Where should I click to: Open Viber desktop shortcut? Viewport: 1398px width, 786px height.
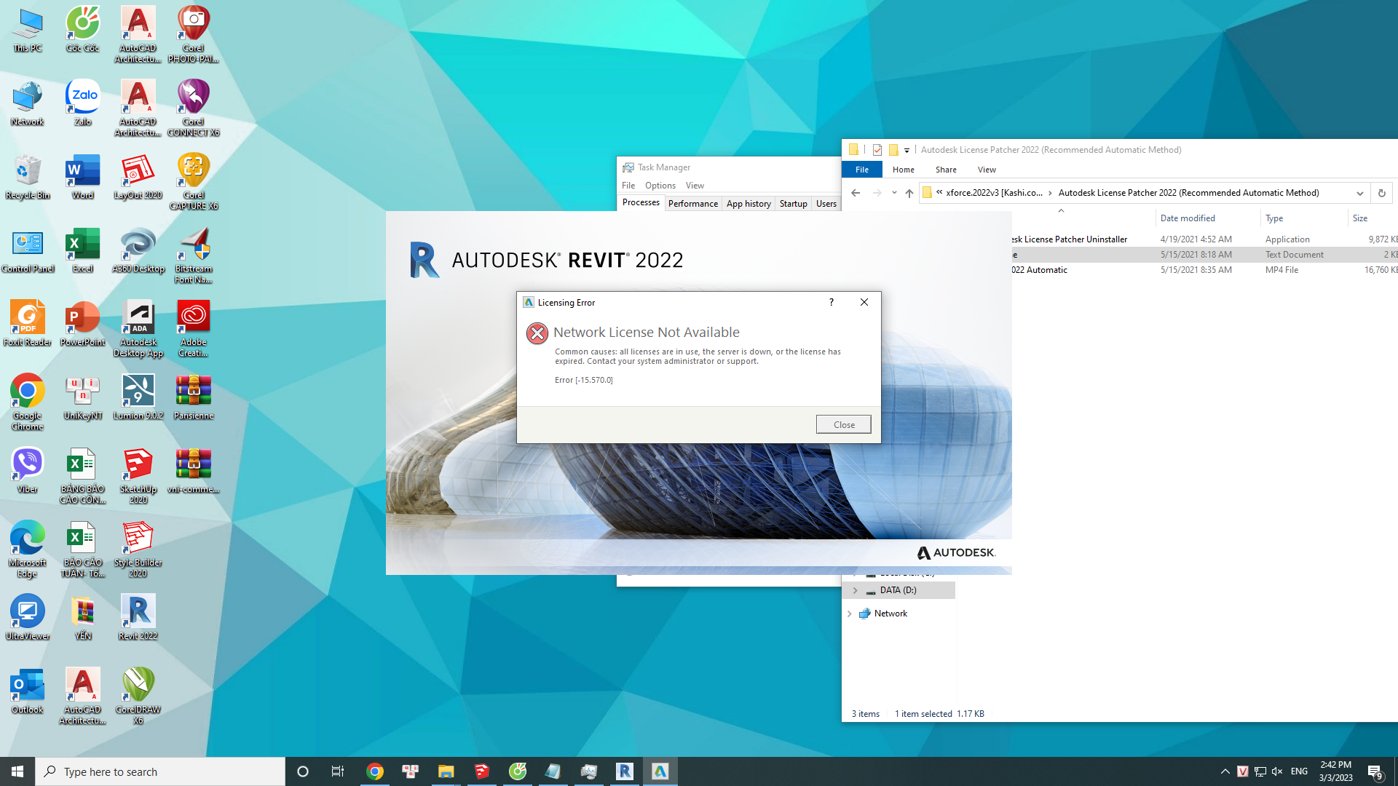(28, 471)
